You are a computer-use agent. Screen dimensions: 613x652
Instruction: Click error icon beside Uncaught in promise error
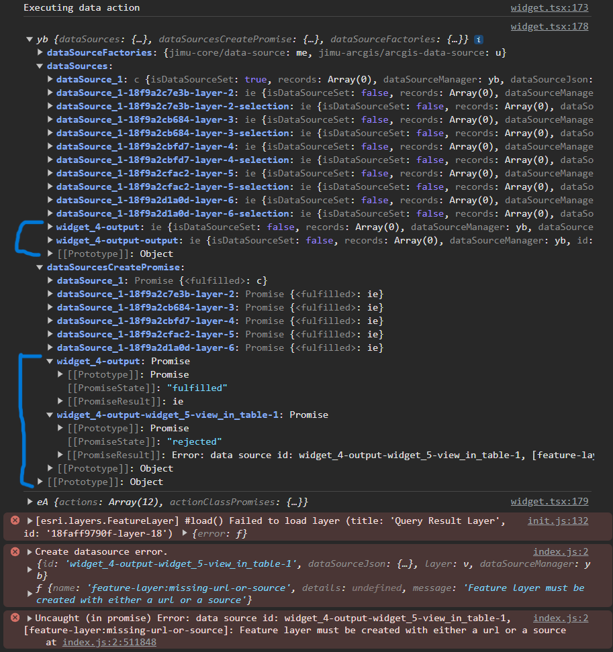(x=15, y=618)
